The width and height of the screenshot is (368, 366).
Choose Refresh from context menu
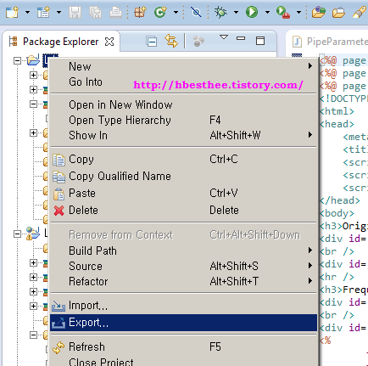[x=183, y=347]
